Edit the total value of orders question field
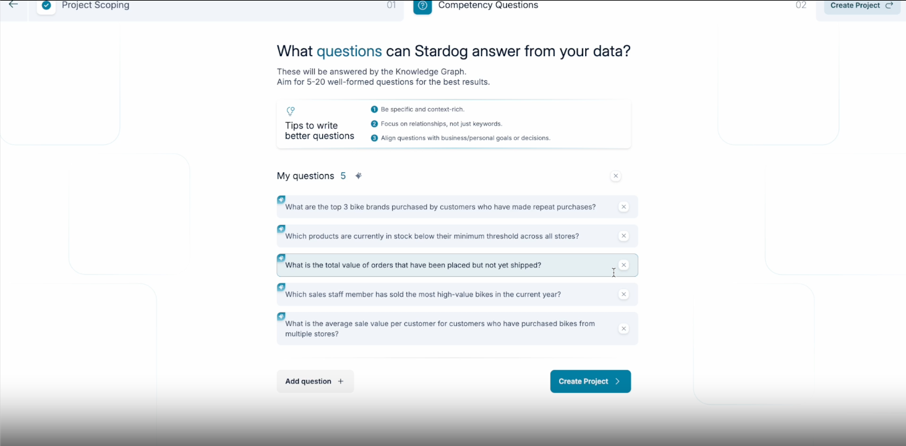 [x=457, y=265]
